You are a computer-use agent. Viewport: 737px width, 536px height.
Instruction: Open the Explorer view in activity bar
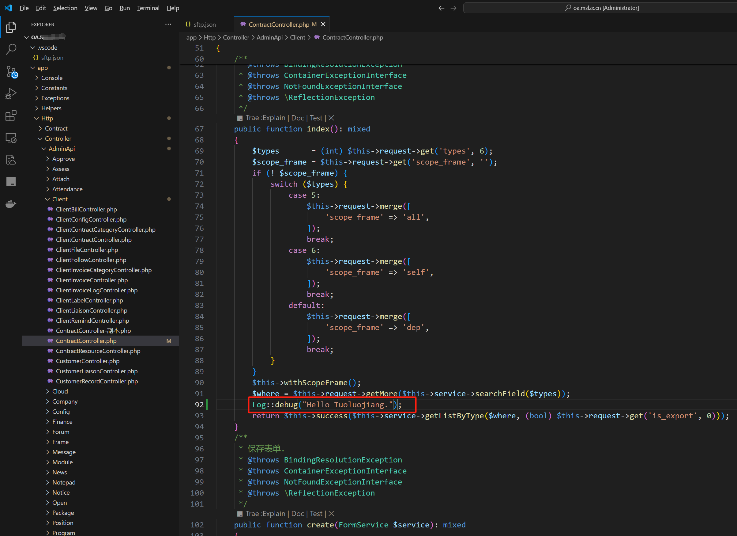(x=11, y=27)
